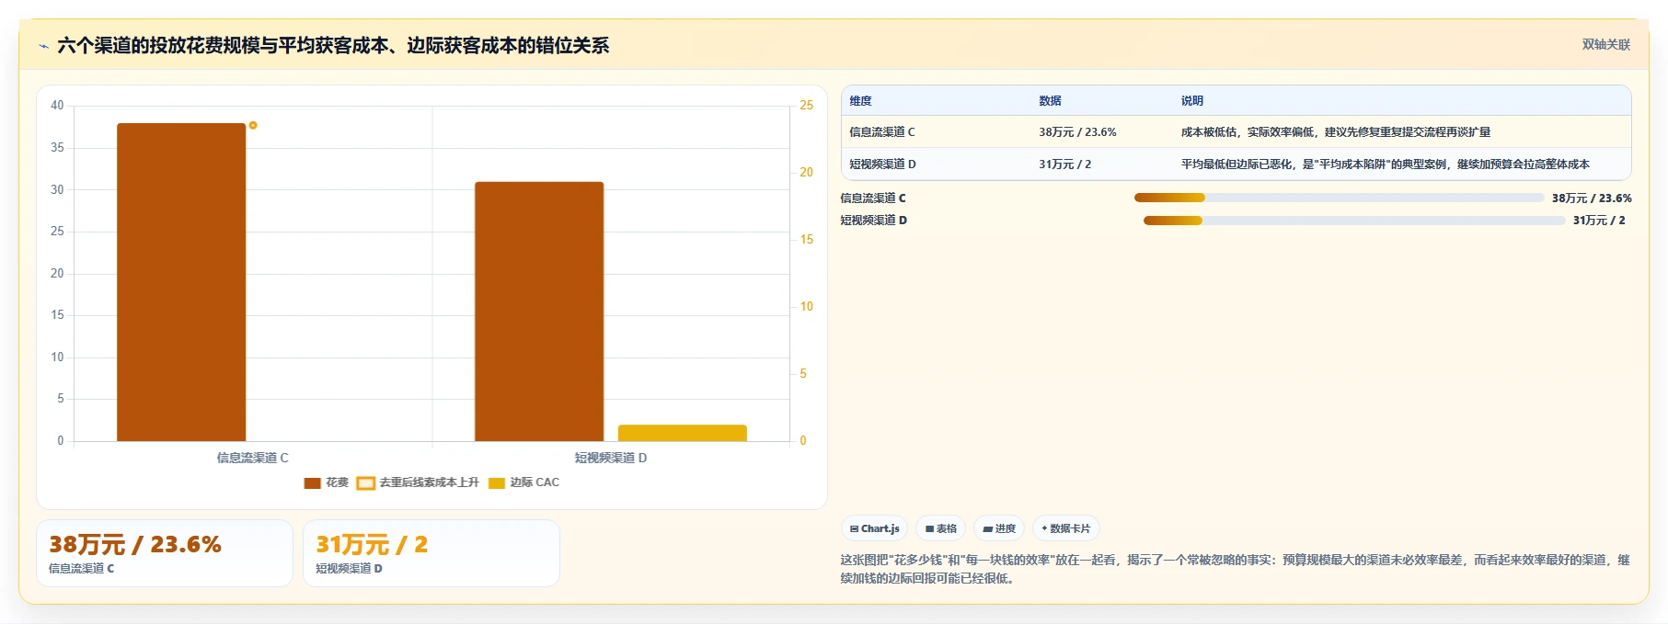Open the 38万元 / 23.6% data card

(165, 553)
